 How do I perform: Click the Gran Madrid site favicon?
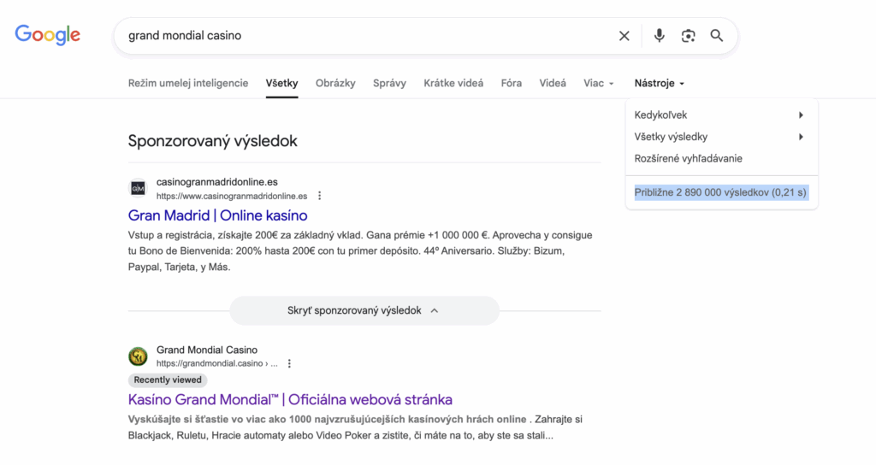[138, 188]
